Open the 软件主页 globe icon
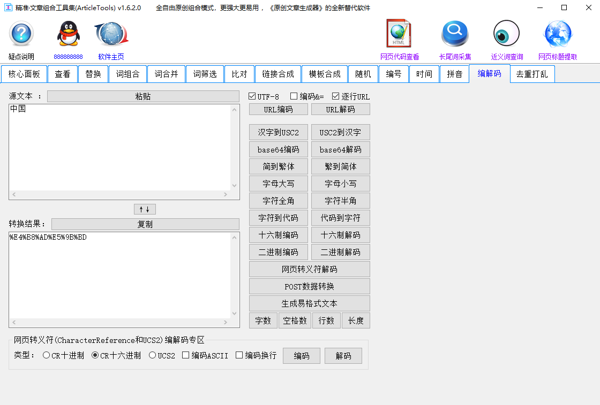Viewport: 600px width, 405px height. (110, 35)
